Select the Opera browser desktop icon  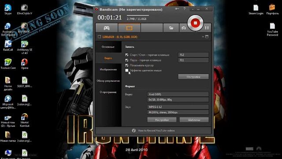click(25, 64)
